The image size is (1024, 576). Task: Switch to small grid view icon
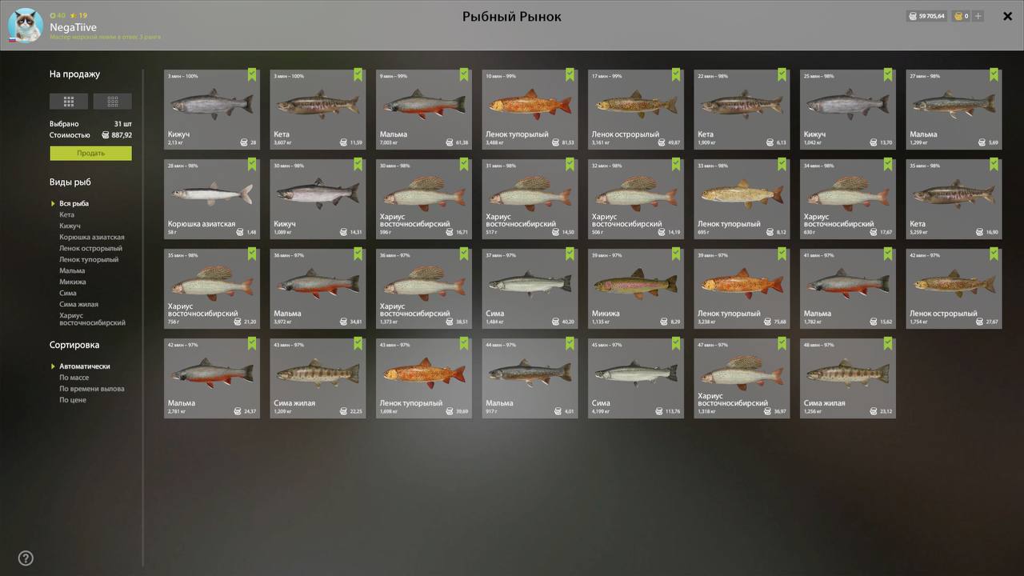tap(113, 102)
